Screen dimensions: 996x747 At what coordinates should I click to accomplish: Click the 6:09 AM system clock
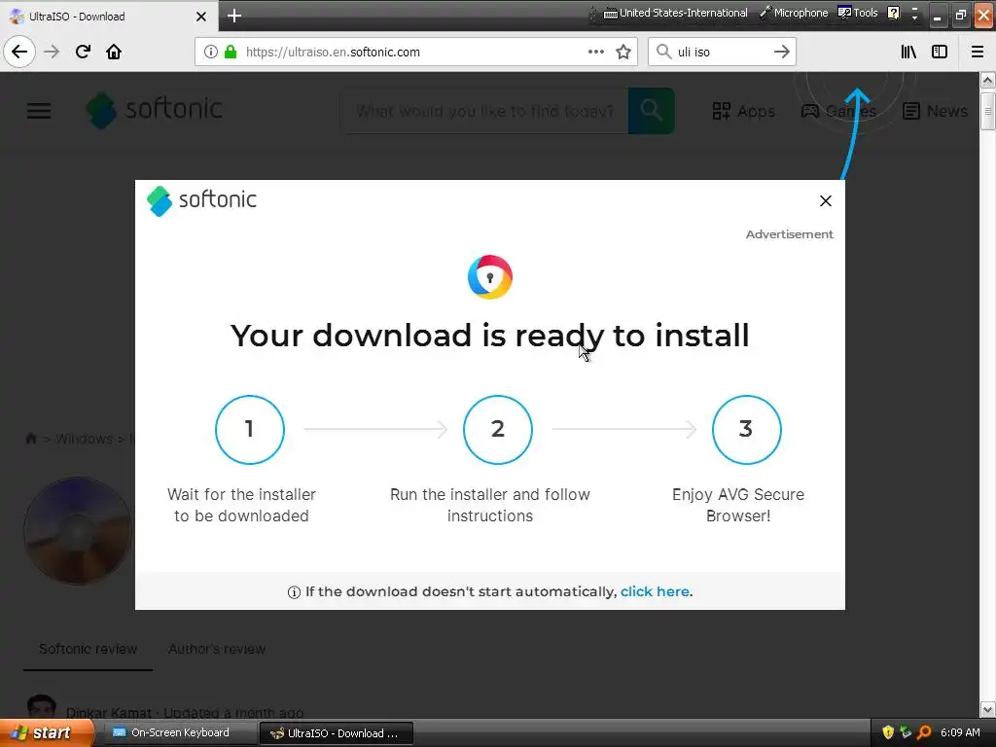coord(960,733)
